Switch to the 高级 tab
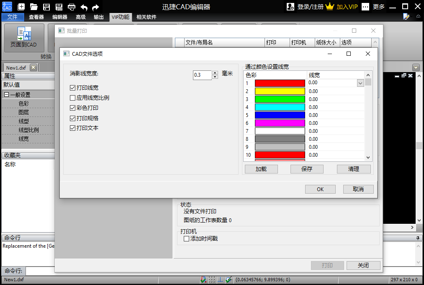The width and height of the screenshot is (424, 285). point(81,17)
